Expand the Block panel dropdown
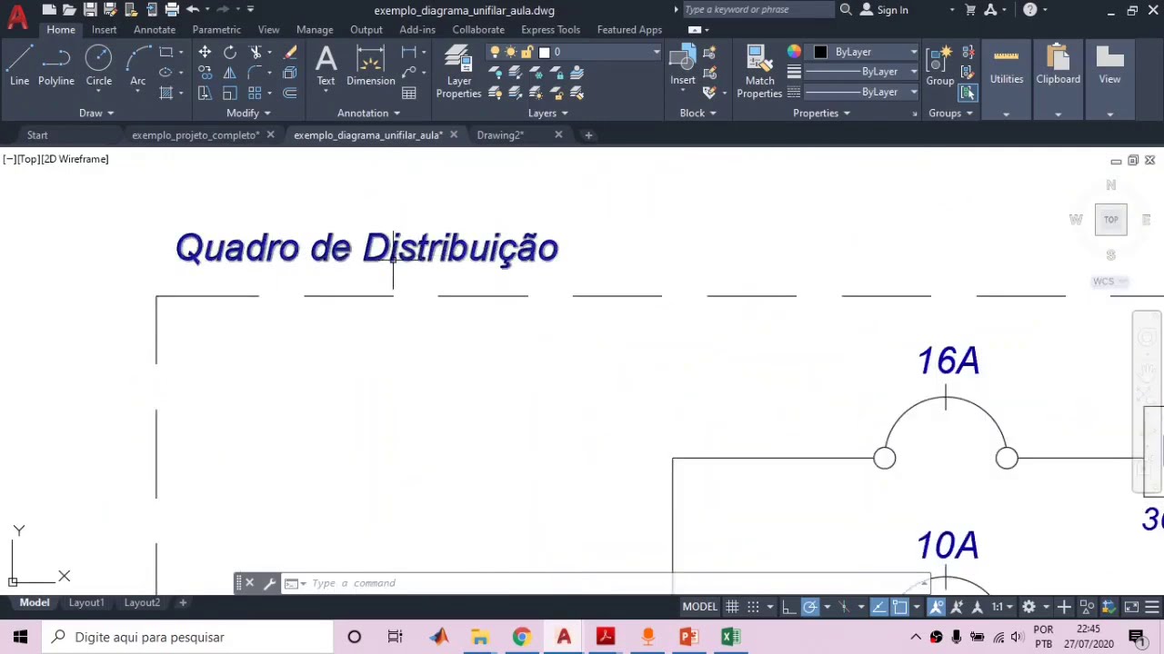This screenshot has width=1164, height=654. click(697, 113)
